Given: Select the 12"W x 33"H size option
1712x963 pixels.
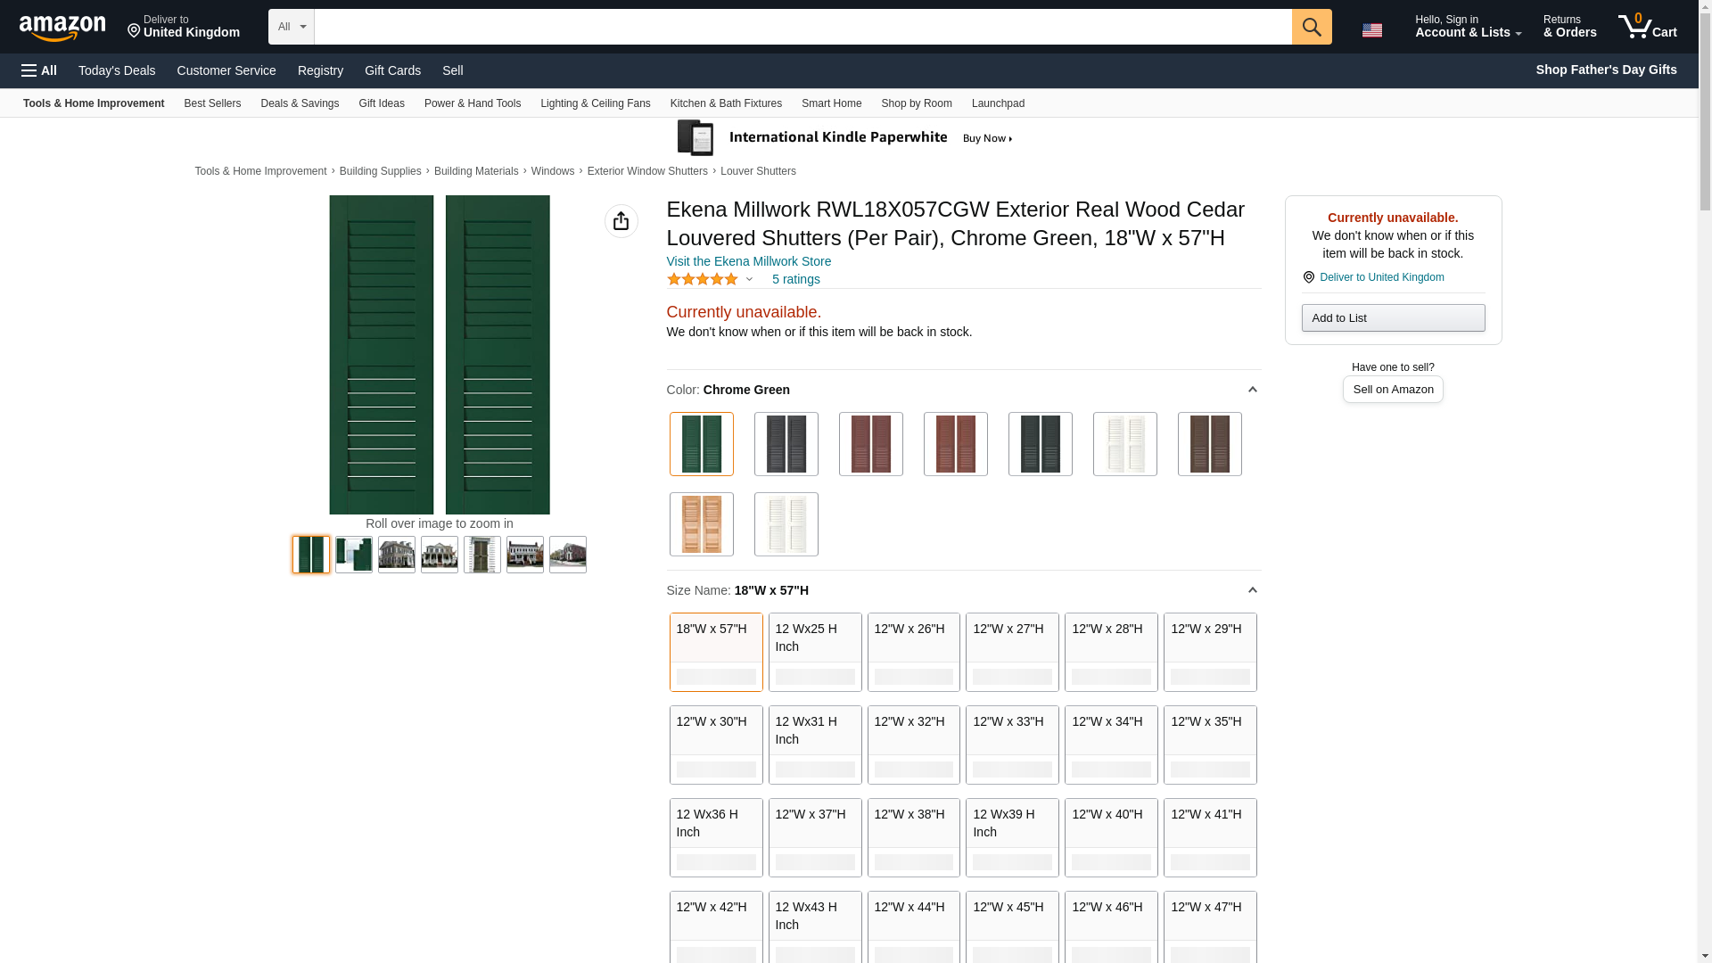Looking at the screenshot, I should coord(1011,744).
